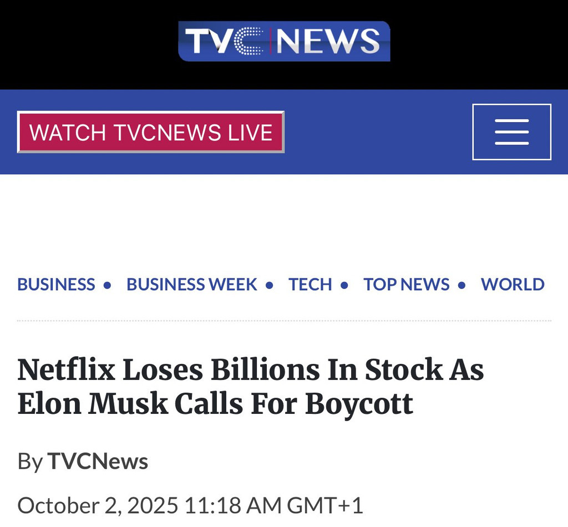Open the hamburger navigation menu

coord(511,132)
